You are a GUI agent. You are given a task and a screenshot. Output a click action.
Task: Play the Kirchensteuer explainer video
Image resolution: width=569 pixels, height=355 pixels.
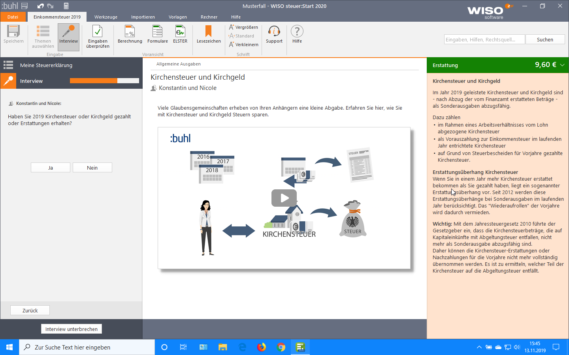click(284, 198)
